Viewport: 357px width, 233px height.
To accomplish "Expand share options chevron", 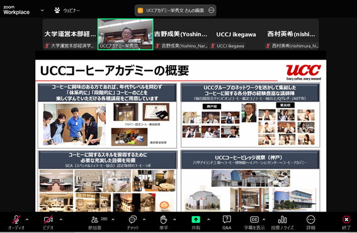I will tap(208, 220).
